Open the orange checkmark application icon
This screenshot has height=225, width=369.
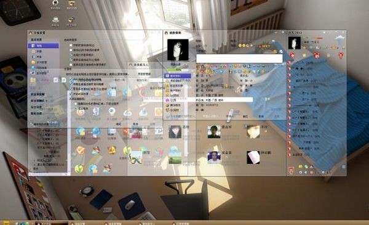click(x=81, y=150)
